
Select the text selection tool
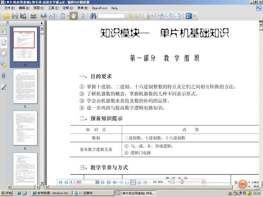(82, 16)
